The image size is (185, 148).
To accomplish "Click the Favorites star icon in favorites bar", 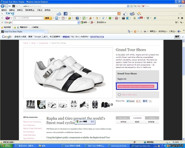I will [2, 27].
